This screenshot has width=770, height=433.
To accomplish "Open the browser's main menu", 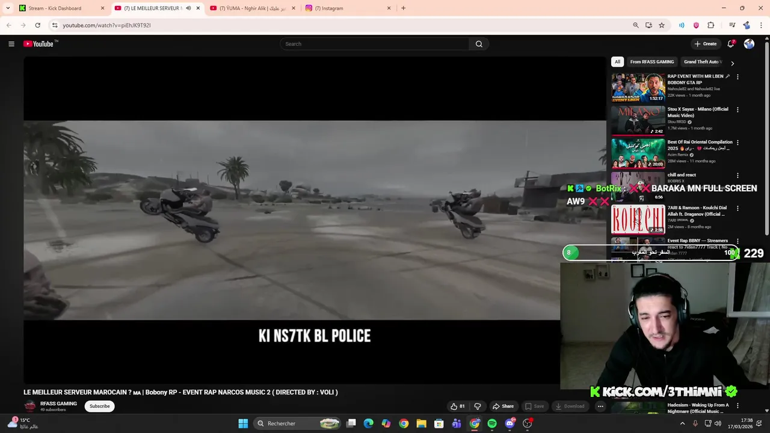I will tap(762, 25).
